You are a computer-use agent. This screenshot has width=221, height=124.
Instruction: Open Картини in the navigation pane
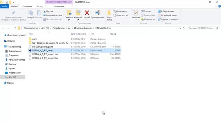click(11, 64)
